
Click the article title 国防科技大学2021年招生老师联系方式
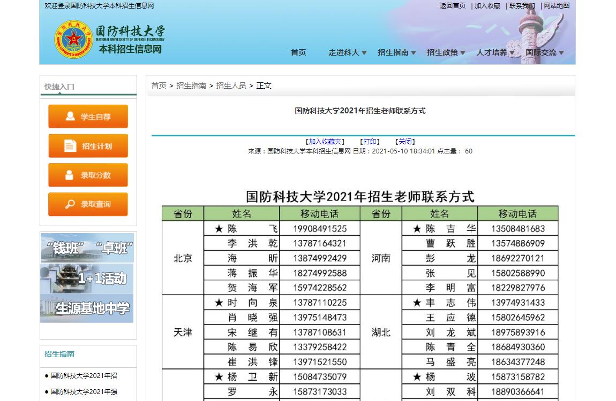coord(360,111)
